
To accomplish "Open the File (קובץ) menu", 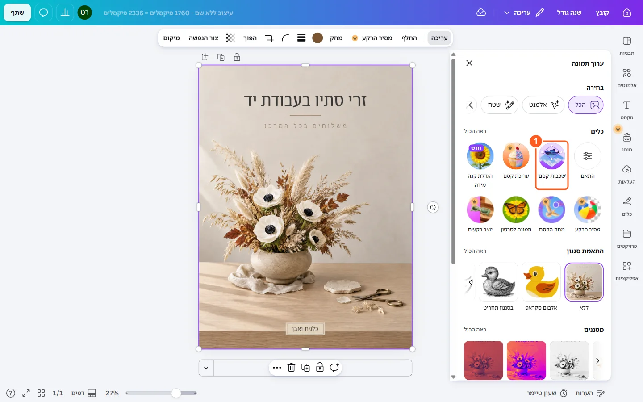I will (602, 13).
